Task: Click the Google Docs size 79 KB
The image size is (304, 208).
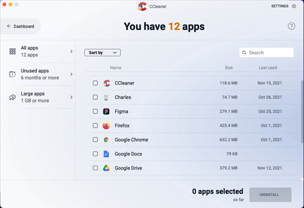Action: click(232, 154)
